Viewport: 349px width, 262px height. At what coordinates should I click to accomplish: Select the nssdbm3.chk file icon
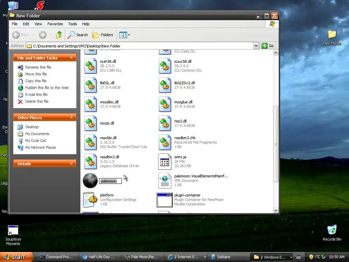click(x=165, y=142)
